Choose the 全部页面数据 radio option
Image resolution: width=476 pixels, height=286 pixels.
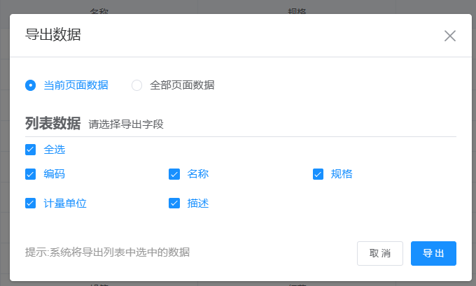(137, 85)
